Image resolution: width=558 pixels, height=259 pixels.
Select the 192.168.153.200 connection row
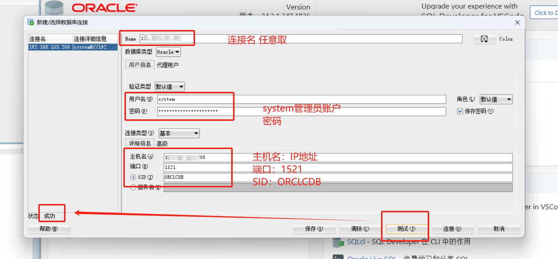click(73, 47)
